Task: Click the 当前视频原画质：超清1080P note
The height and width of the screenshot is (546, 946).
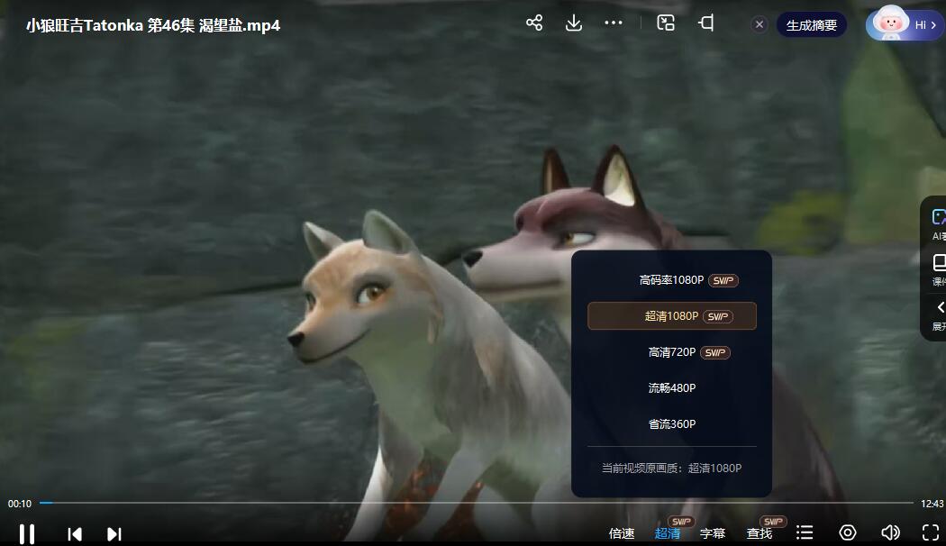Action: coord(671,469)
